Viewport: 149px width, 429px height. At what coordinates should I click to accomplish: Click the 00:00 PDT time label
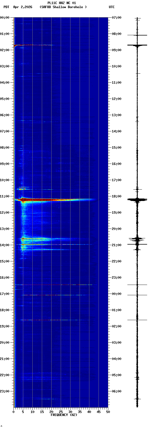pos(5,18)
